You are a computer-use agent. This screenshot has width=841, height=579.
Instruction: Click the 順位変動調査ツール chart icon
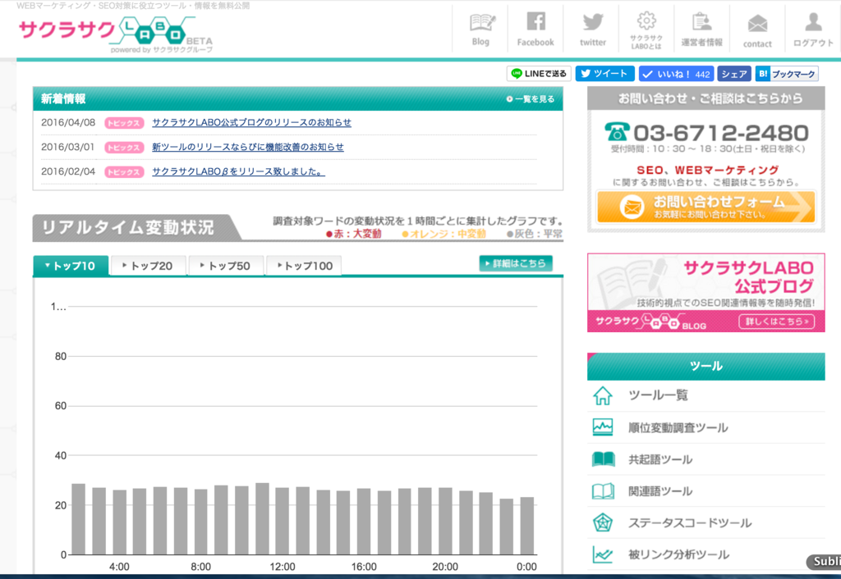pyautogui.click(x=603, y=427)
